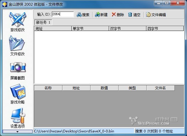This screenshot has width=187, height=136.
Task: Open the 设置选项 monitor icon
Action: click(x=18, y=116)
